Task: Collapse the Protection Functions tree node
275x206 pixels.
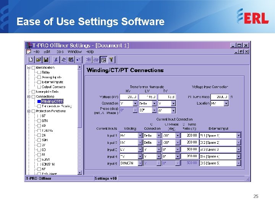Action: pyautogui.click(x=29, y=111)
